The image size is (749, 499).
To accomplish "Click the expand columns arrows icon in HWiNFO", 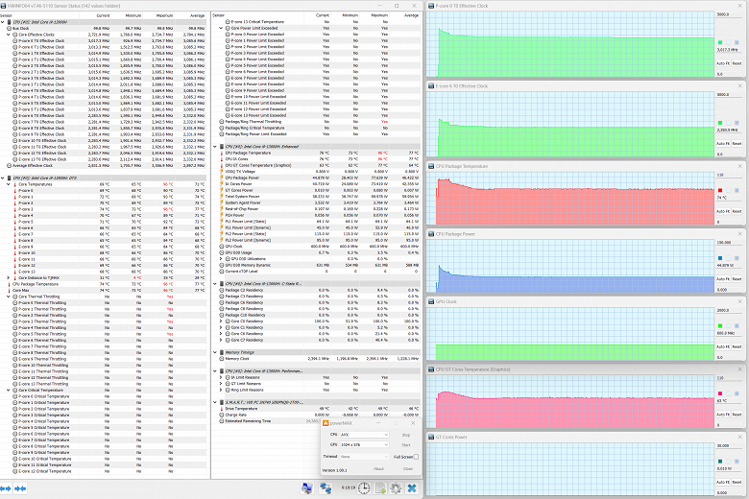I will click(x=5, y=488).
